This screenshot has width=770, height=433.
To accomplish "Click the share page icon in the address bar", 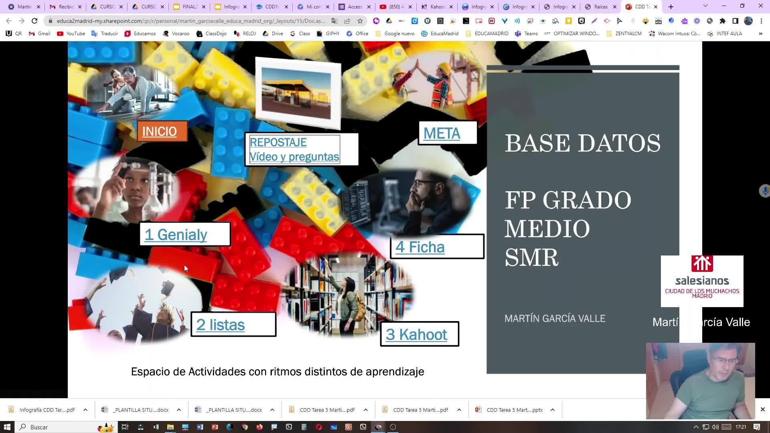I will (x=347, y=21).
